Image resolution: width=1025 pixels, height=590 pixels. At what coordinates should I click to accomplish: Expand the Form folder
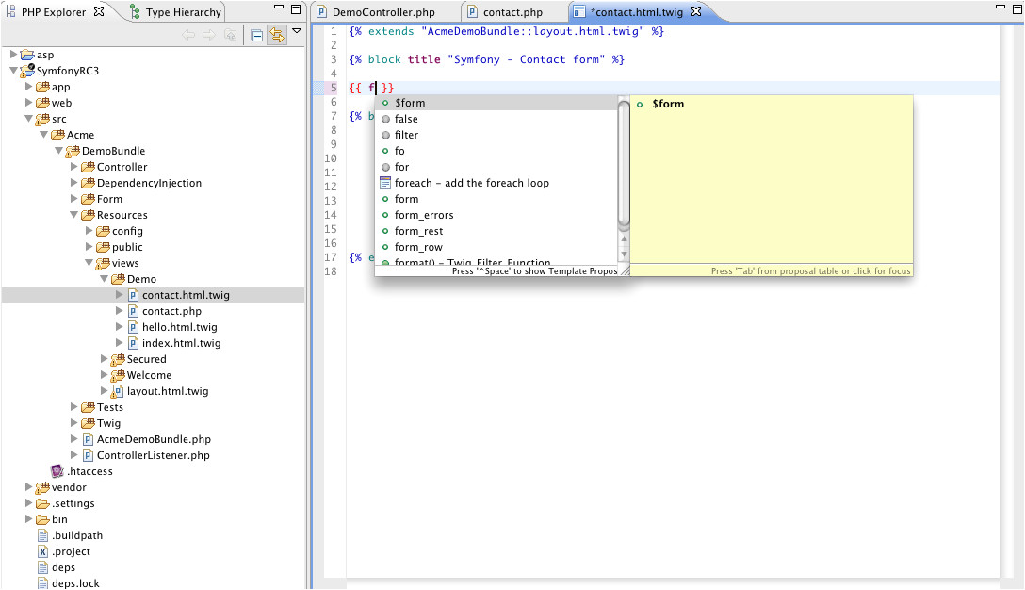pos(73,199)
